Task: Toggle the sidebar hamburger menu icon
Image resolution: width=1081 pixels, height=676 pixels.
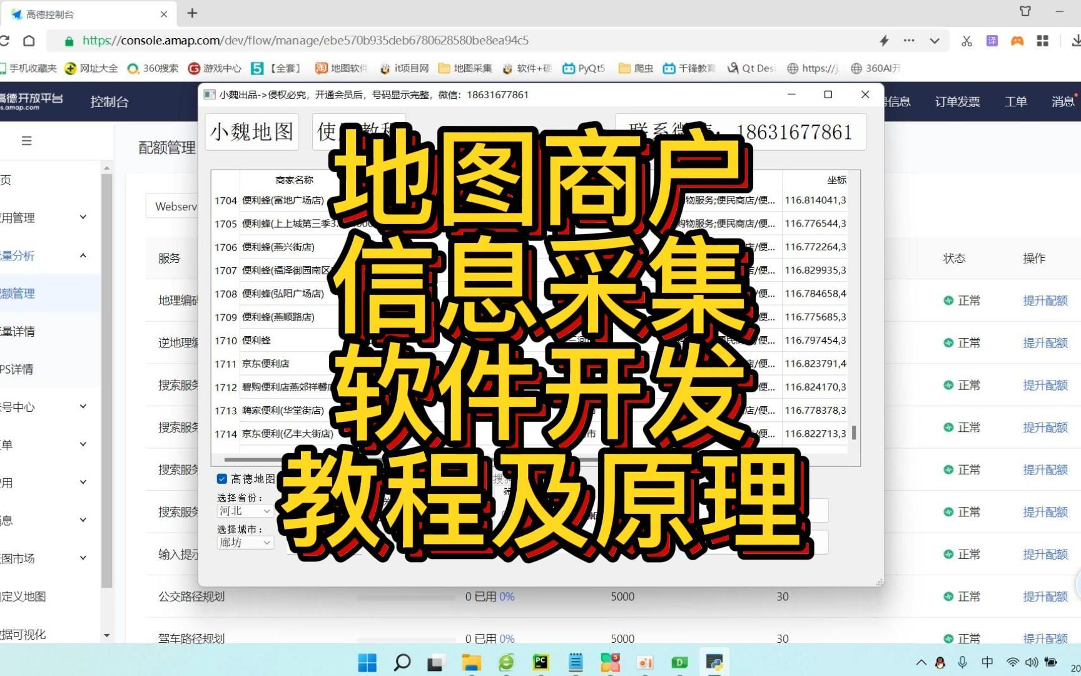Action: (x=26, y=141)
